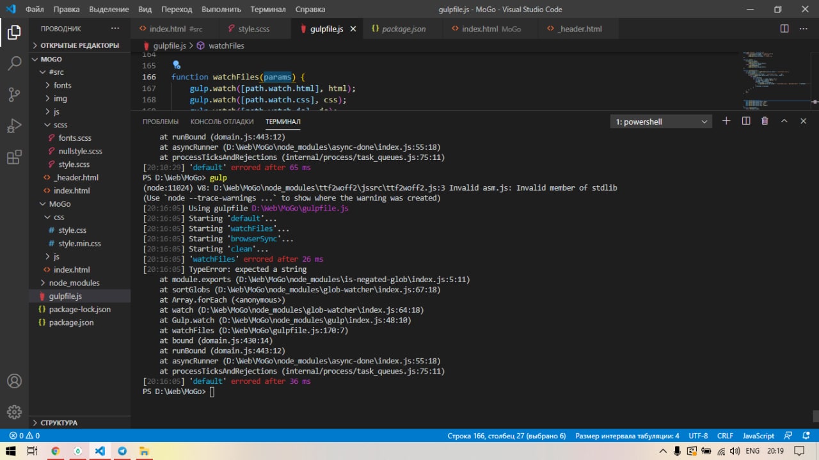The height and width of the screenshot is (460, 819).
Task: Open the Extensions view icon
Action: [x=14, y=157]
